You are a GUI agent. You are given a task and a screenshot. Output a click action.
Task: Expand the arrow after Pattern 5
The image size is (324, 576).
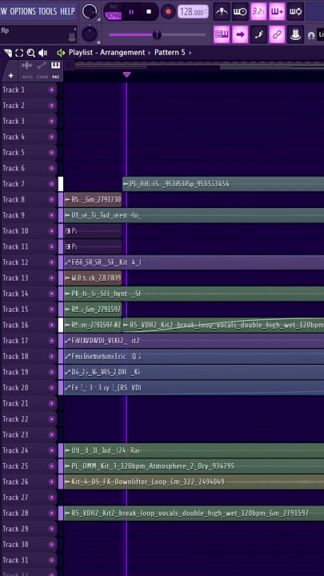coord(190,53)
